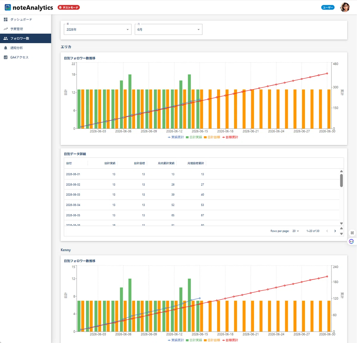Navigate to 予実管理

26,29
